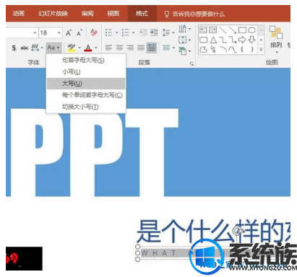Align text left

(108, 48)
